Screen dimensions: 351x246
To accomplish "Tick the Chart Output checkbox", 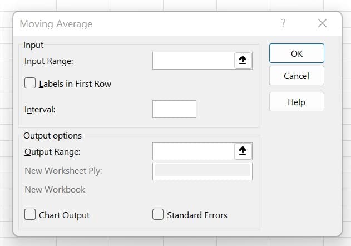I will pos(31,215).
